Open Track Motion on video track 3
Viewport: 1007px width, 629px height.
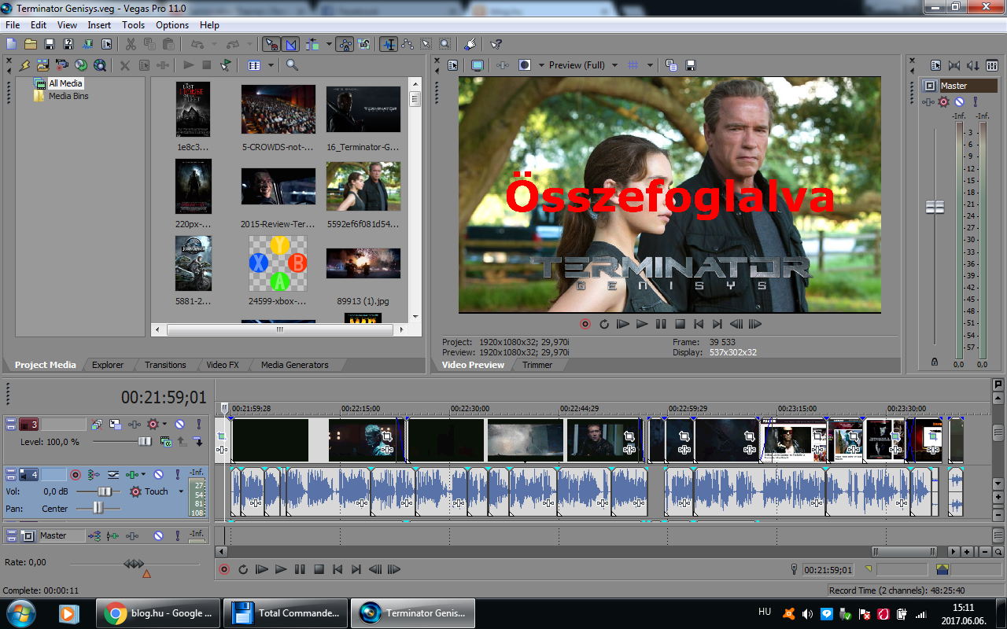tap(115, 425)
